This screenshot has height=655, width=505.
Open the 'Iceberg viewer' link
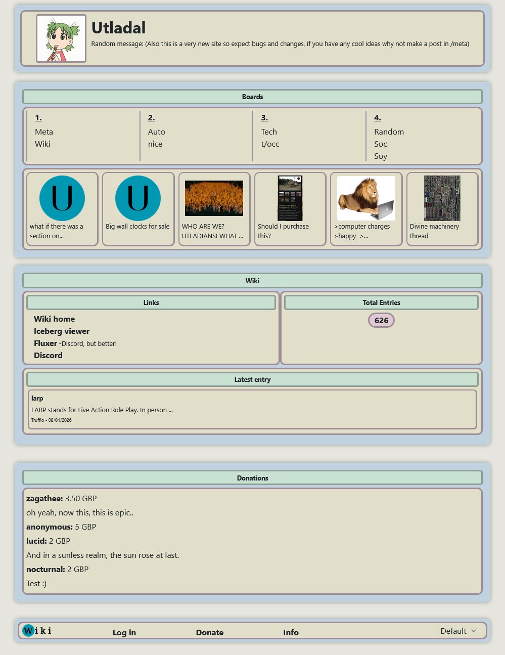(x=62, y=331)
